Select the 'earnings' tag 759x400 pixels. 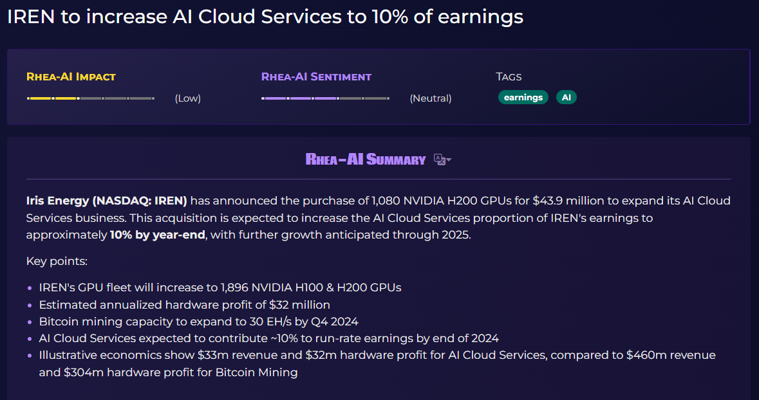523,97
